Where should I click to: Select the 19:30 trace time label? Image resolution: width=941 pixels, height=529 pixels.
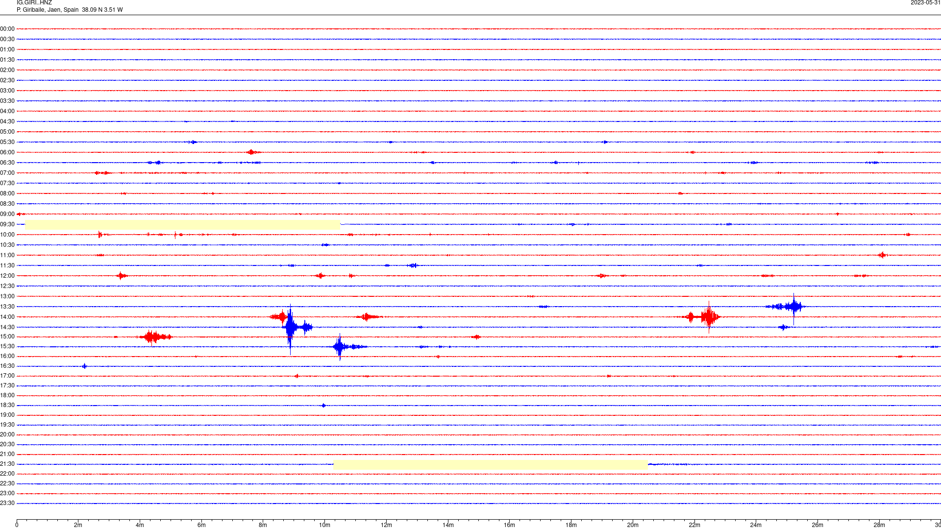7,425
